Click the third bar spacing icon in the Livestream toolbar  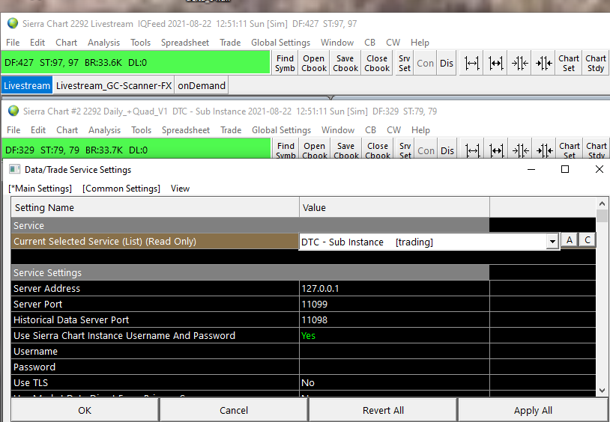click(519, 63)
